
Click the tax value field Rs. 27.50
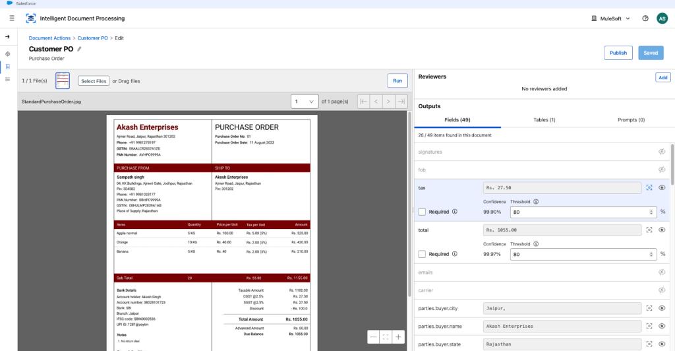pos(562,187)
